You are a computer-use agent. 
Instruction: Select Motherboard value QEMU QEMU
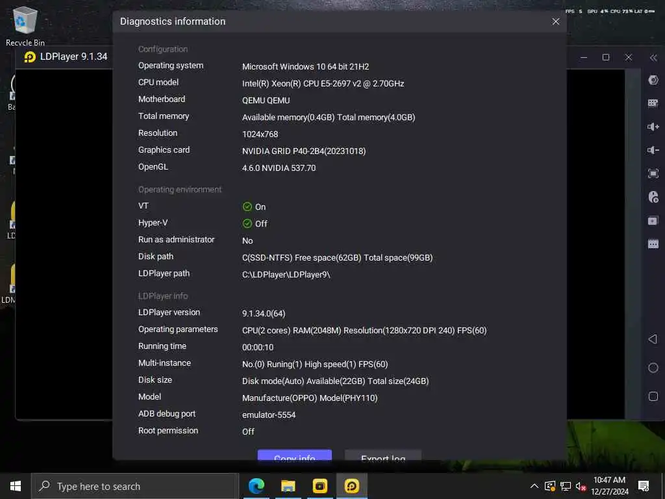coord(266,101)
